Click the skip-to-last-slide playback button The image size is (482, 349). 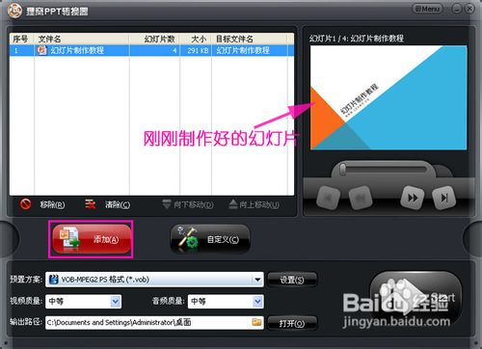pyautogui.click(x=444, y=198)
